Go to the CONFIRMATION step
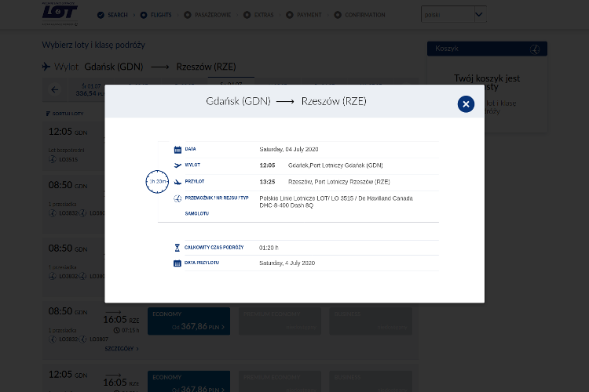The width and height of the screenshot is (589, 392). (360, 15)
